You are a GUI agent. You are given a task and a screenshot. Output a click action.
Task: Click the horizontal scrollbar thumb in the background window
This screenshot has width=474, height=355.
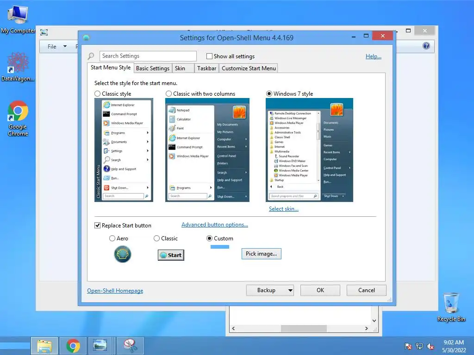304,329
